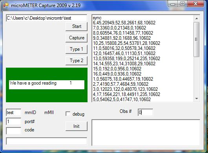Click the mMII label
This screenshot has height=153, width=208.
(x=49, y=112)
